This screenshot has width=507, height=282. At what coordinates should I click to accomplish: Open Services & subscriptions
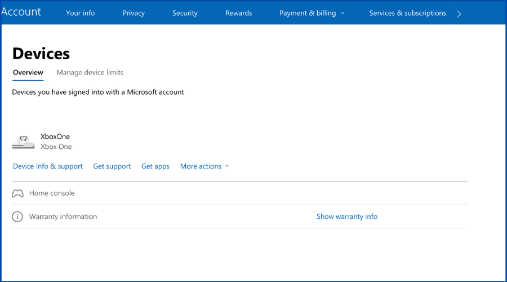click(407, 13)
